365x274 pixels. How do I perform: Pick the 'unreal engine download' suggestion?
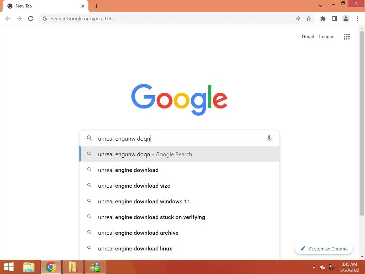(x=180, y=170)
